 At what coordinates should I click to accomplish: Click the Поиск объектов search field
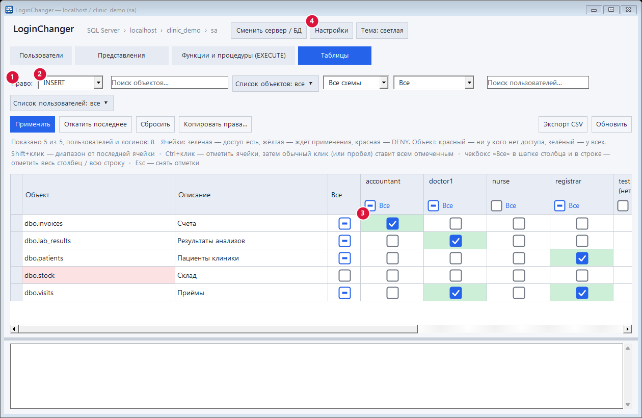pyautogui.click(x=170, y=83)
